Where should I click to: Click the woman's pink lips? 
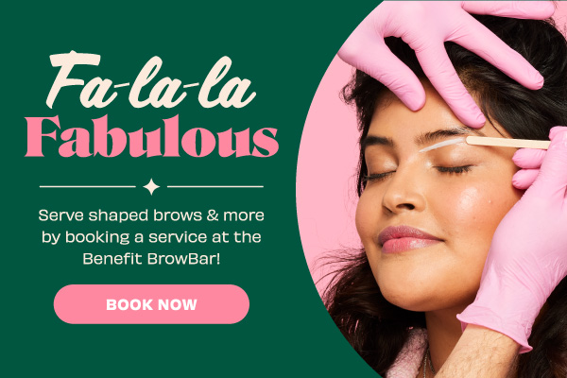pos(408,239)
